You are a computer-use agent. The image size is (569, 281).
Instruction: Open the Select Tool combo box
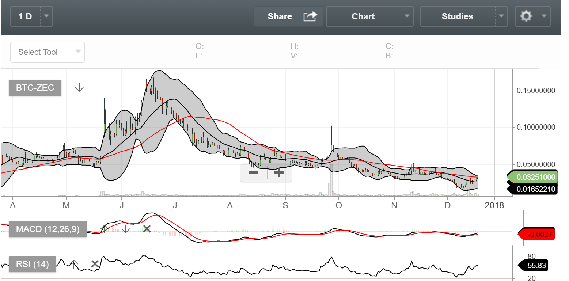pos(48,52)
